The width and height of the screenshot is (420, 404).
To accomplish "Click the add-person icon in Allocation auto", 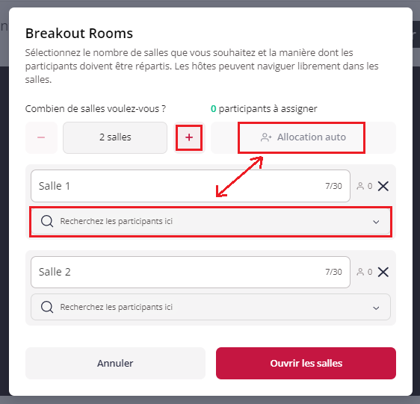I will click(x=266, y=137).
